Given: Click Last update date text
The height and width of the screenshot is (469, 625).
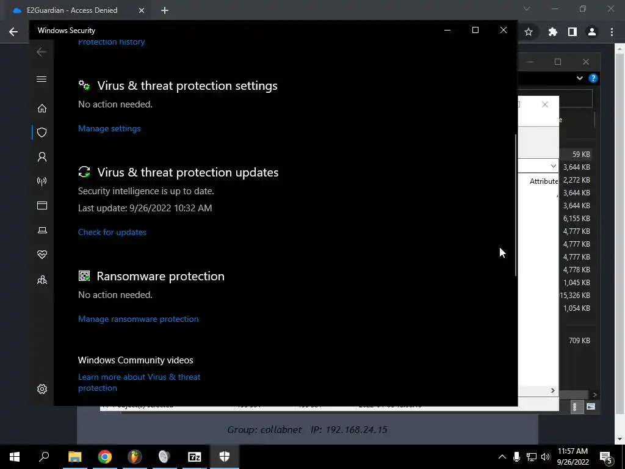Looking at the screenshot, I should point(145,208).
